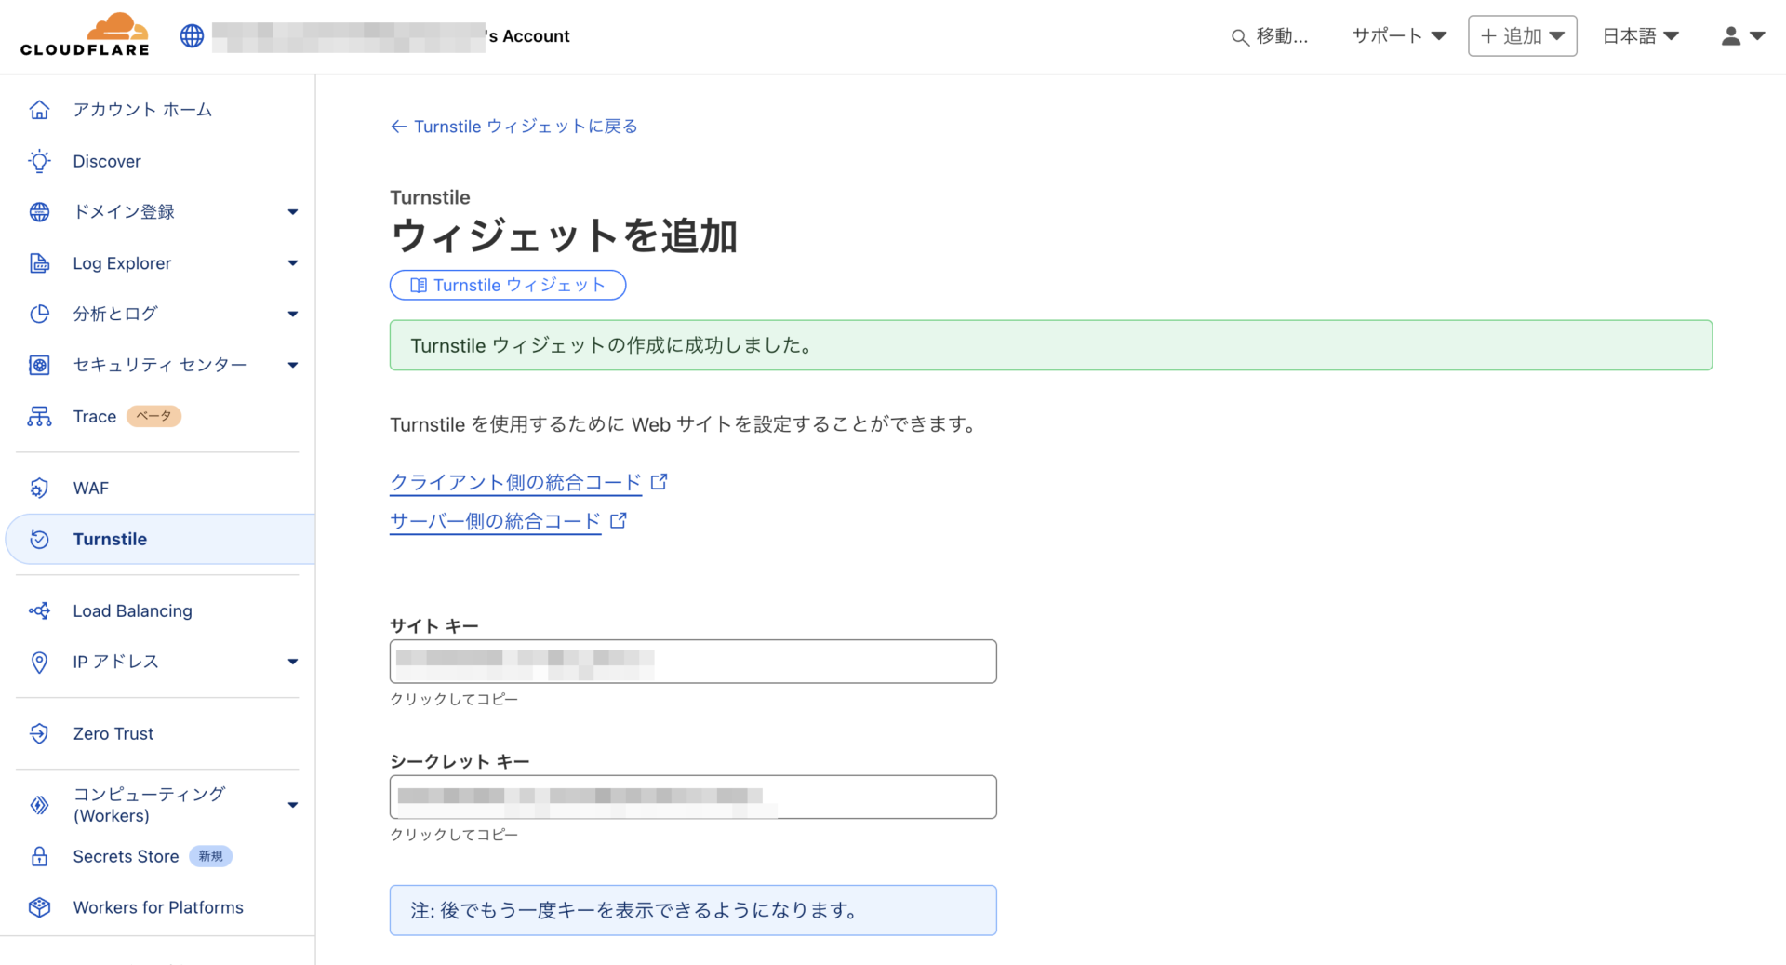
Task: Open the user profile menu
Action: pyautogui.click(x=1741, y=36)
